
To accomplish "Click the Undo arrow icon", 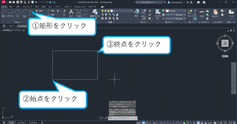I will [36, 2].
